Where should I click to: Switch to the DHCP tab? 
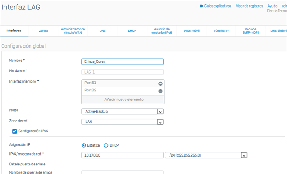click(132, 31)
